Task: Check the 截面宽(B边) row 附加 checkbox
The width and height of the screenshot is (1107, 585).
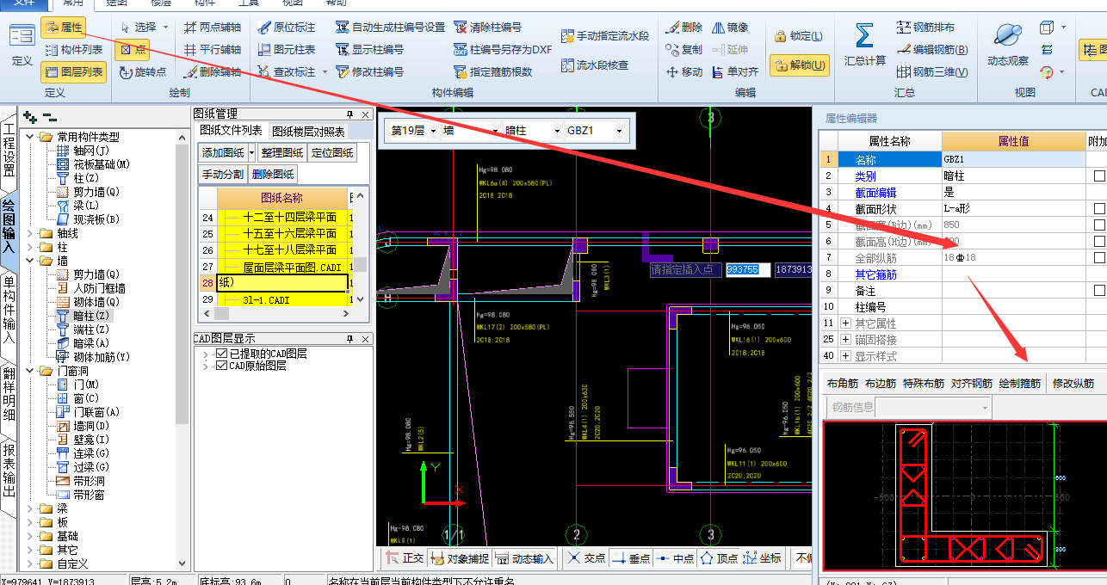Action: (x=1099, y=225)
